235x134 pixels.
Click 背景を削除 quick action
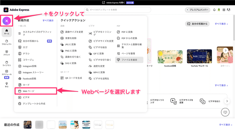[68, 38]
